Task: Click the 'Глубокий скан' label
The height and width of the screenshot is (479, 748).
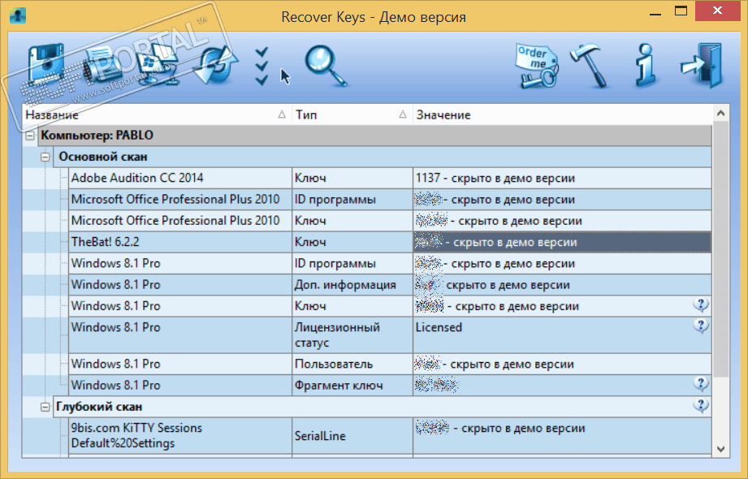Action: tap(99, 407)
